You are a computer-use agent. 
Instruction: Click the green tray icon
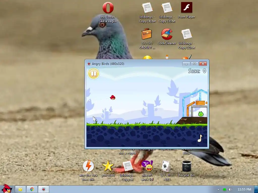(224, 189)
